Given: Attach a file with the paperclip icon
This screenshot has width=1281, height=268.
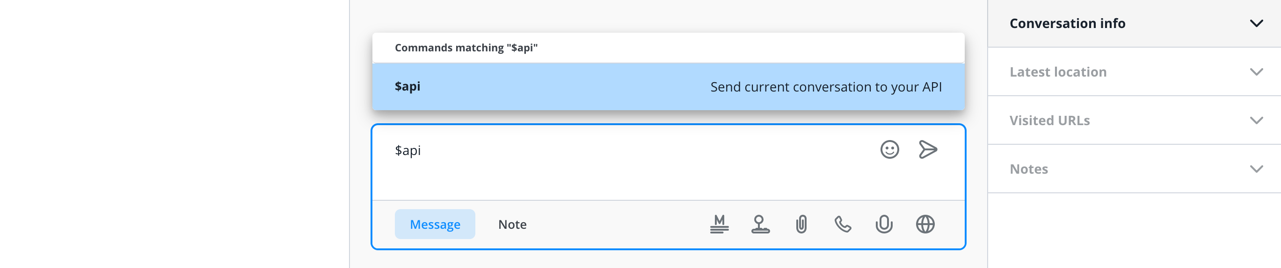Looking at the screenshot, I should pos(801,224).
